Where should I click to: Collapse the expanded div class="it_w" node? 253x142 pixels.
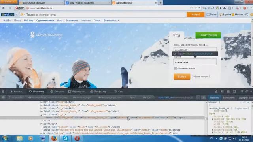coord(41,115)
